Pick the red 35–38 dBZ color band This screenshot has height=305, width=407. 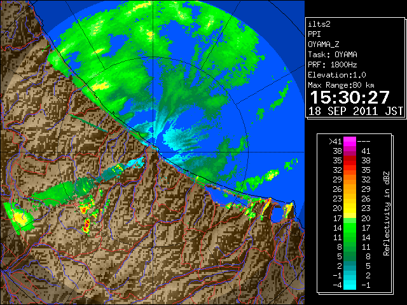coord(350,161)
